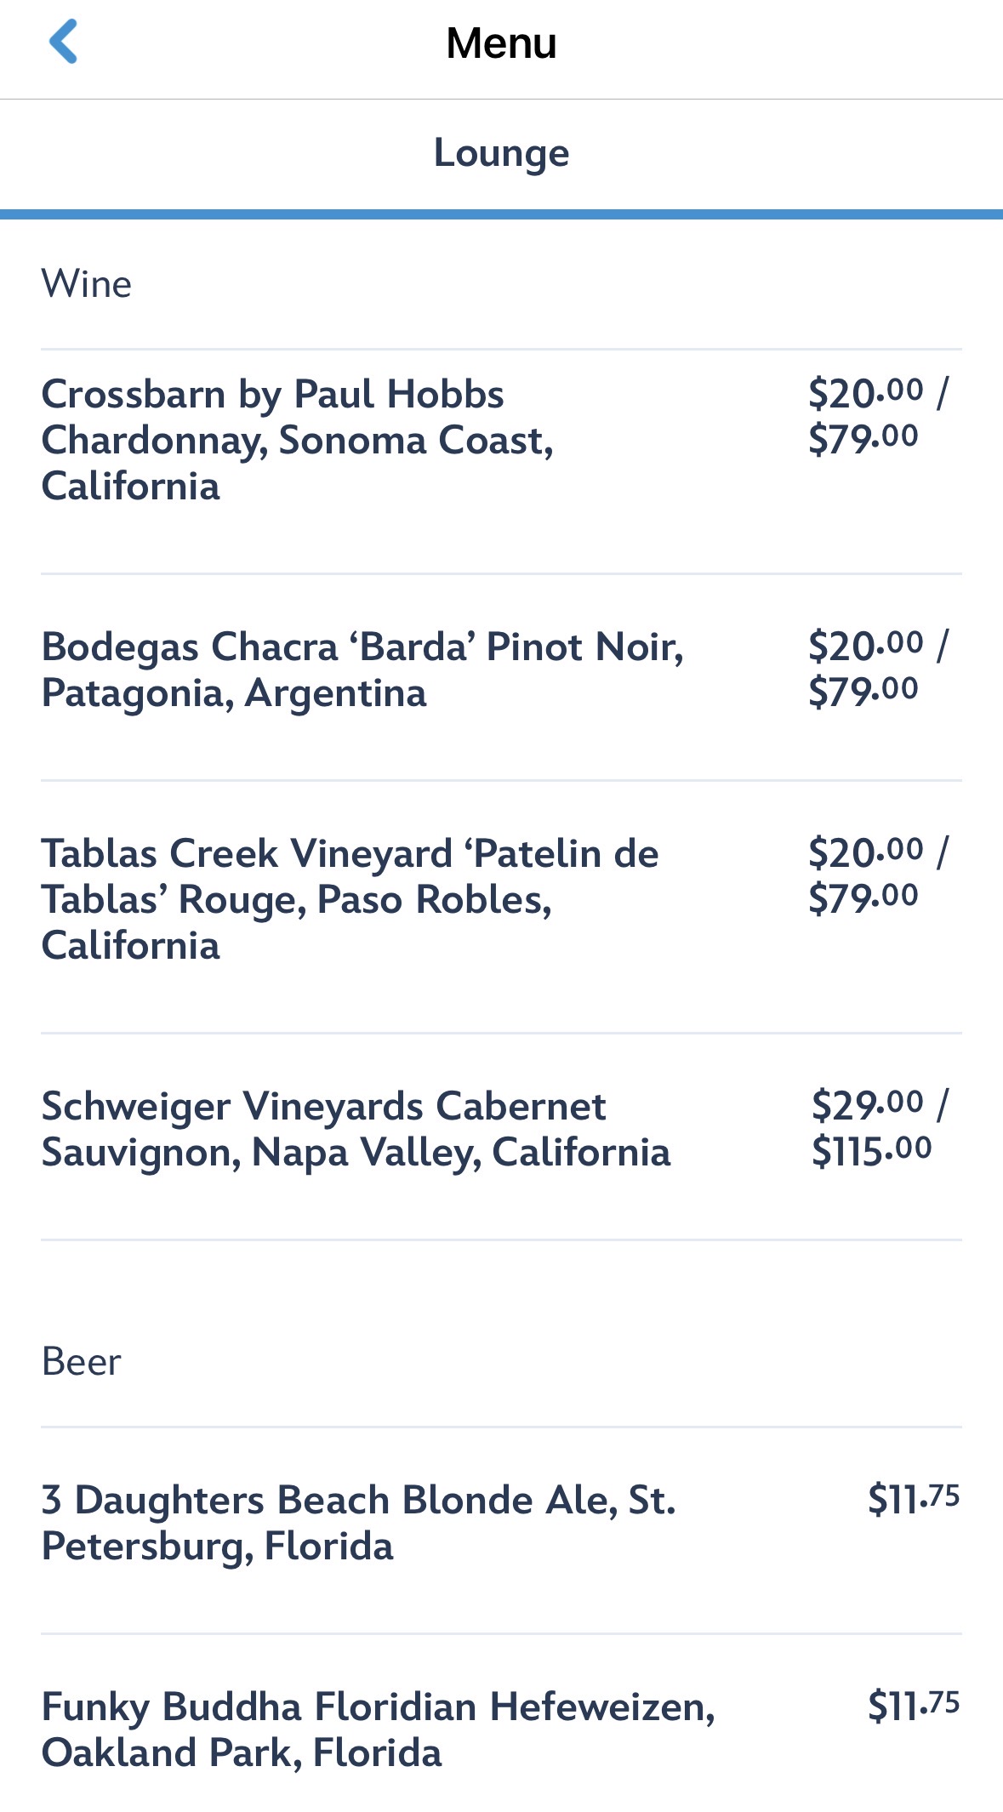Viewport: 1003px width, 1812px height.
Task: Tap the blue back arrow icon
Action: 64,42
